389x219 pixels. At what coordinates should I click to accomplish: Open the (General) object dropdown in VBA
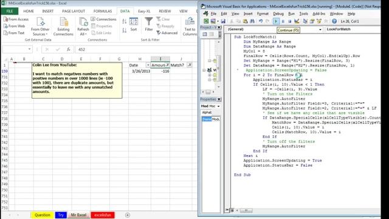pos(320,30)
